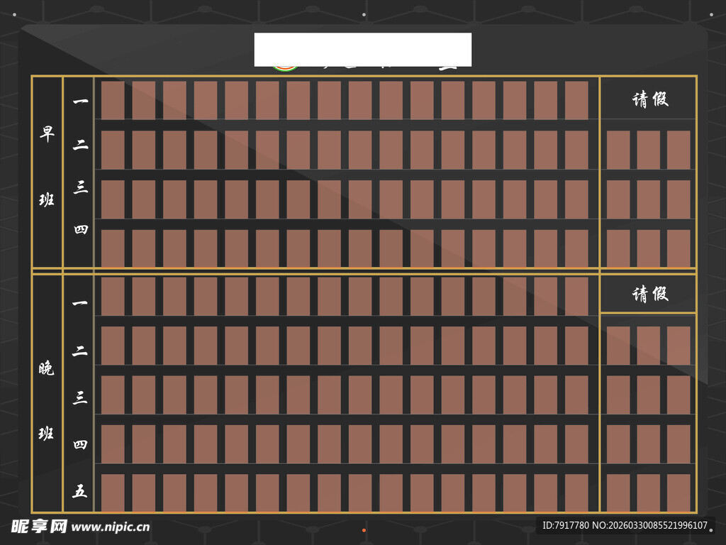Click the small orange dot at bottom center
This screenshot has height=545, width=726.
click(364, 530)
